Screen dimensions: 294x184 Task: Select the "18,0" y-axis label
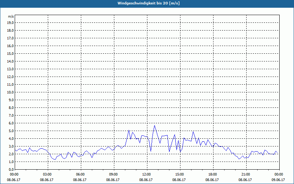11,31
